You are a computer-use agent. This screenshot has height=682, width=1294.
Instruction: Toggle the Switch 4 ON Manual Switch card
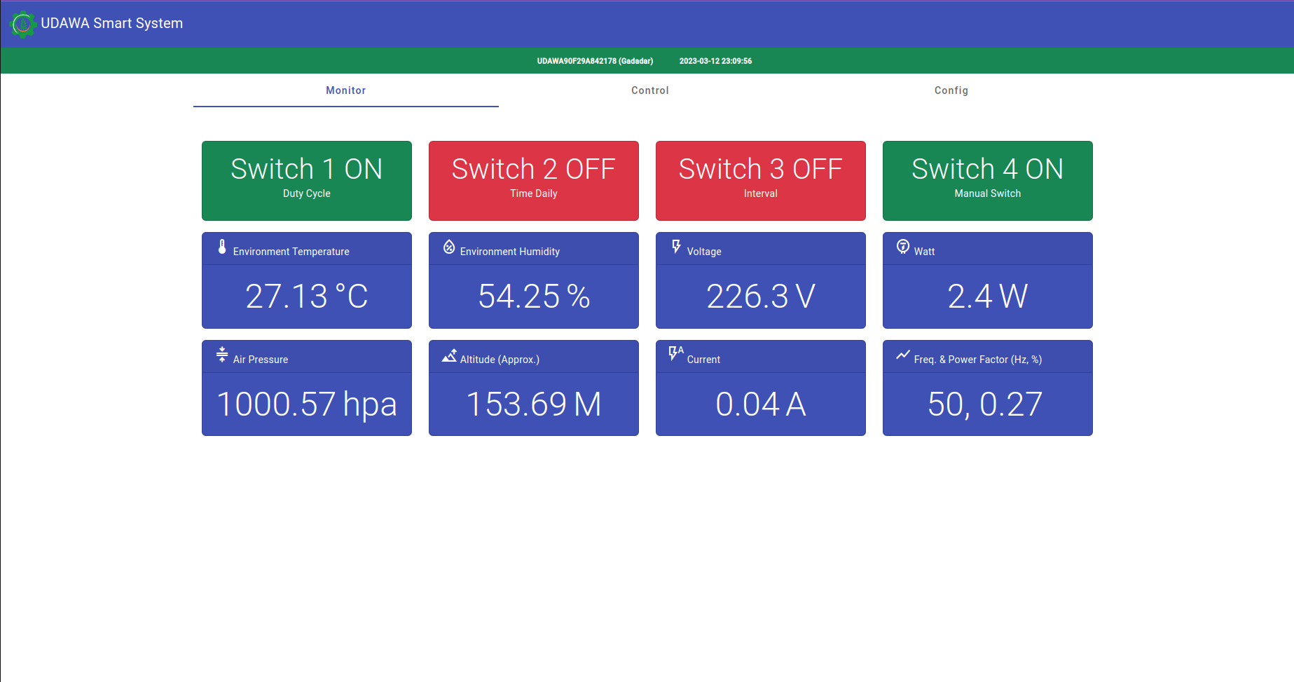(988, 181)
